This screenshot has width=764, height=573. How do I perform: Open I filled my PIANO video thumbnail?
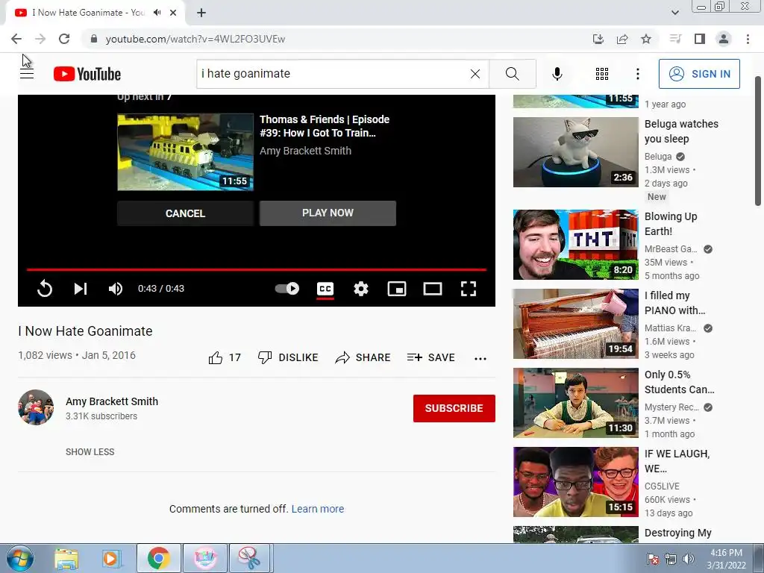point(575,324)
